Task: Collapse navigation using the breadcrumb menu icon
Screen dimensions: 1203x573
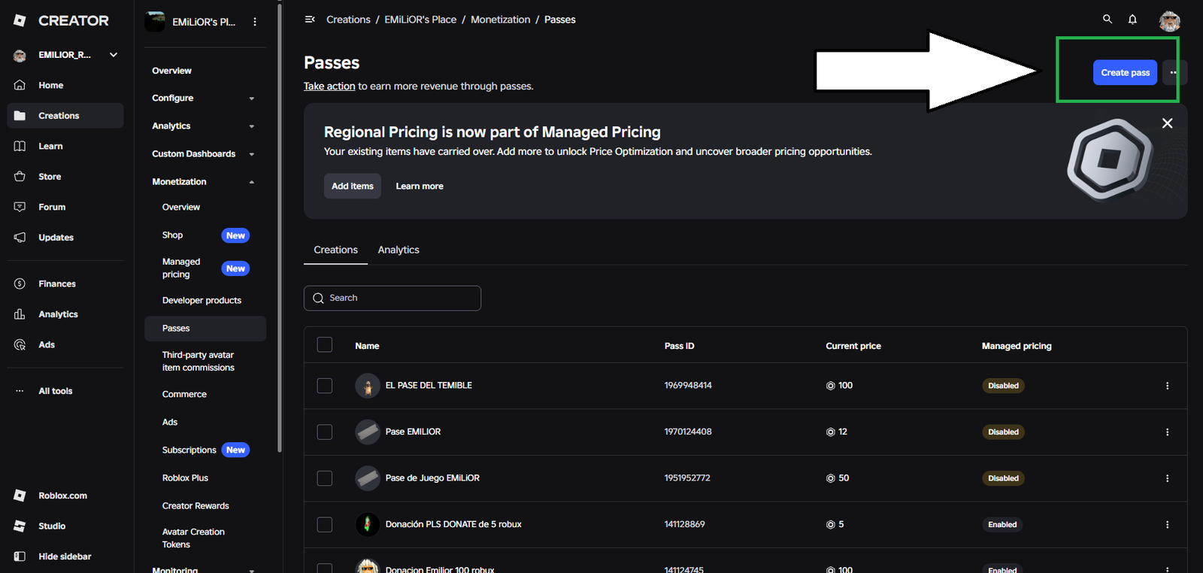Action: coord(310,20)
